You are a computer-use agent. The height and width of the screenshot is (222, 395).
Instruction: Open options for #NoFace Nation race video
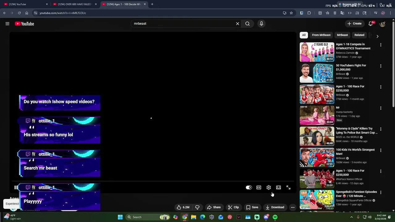380,171
